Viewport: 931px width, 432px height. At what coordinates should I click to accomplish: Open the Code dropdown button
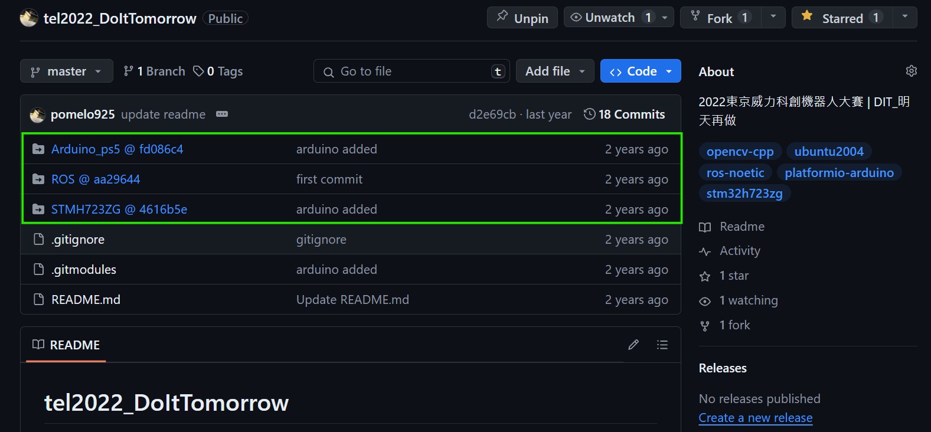point(641,71)
